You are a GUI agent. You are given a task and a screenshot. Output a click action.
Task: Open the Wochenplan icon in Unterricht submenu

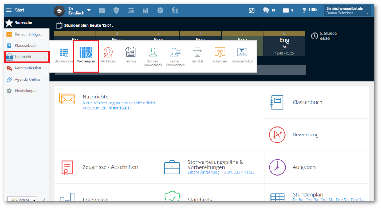click(x=86, y=53)
